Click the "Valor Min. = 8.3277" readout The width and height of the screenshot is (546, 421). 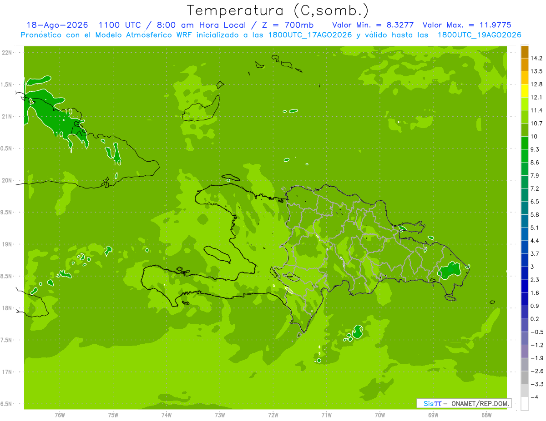373,25
